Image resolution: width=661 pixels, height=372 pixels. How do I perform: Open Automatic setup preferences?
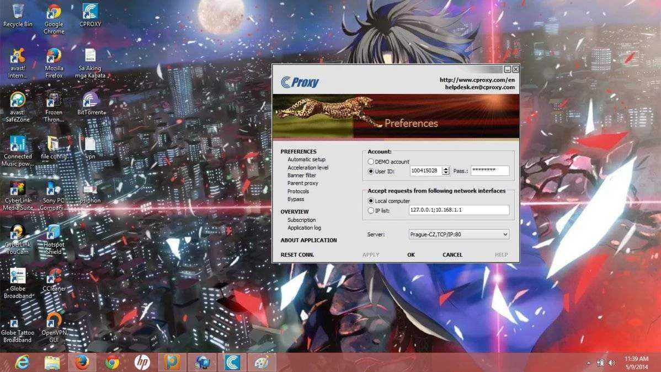[x=306, y=160]
